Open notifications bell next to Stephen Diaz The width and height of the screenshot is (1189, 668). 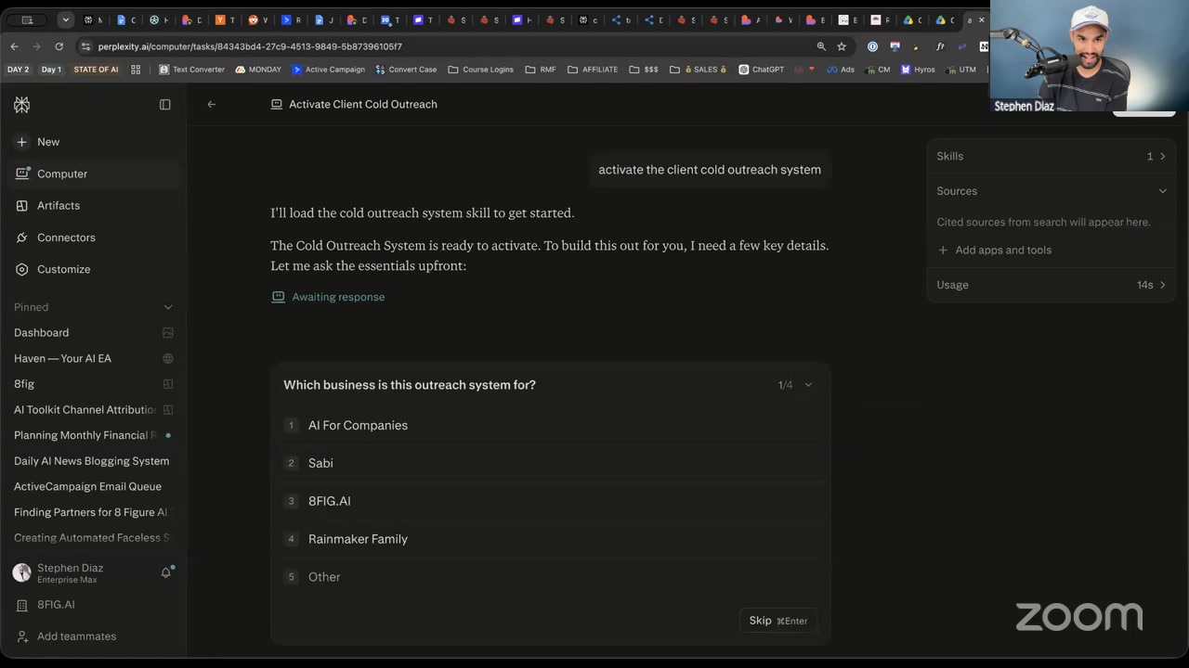click(166, 572)
